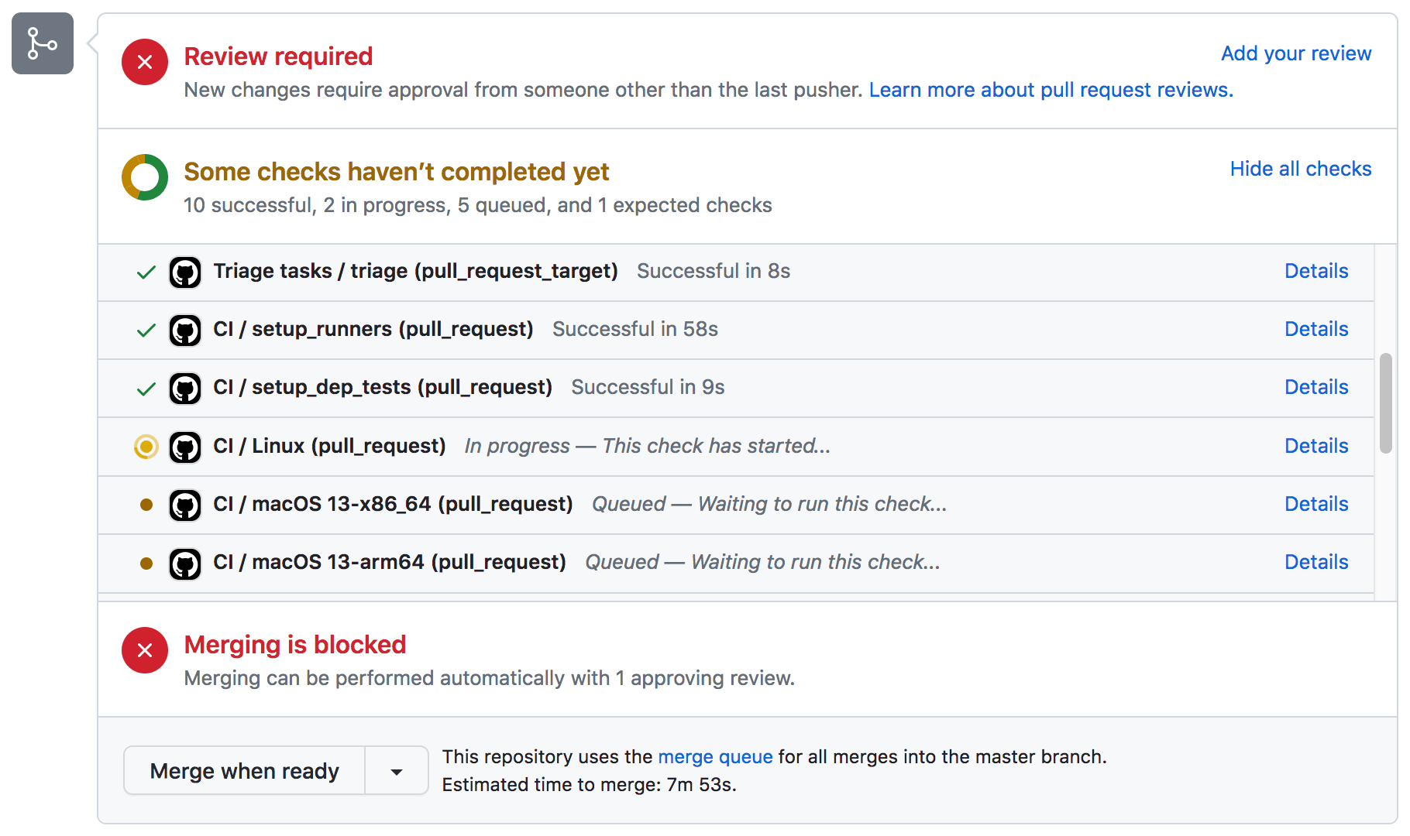The image size is (1410, 836).
Task: Click the check mark for setup_dep_tests
Action: [146, 388]
